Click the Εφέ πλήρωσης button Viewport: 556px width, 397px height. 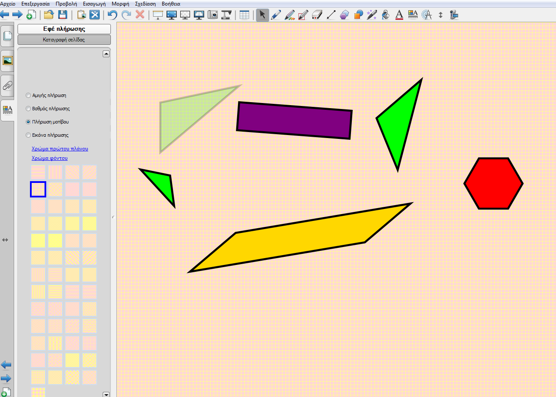(64, 29)
